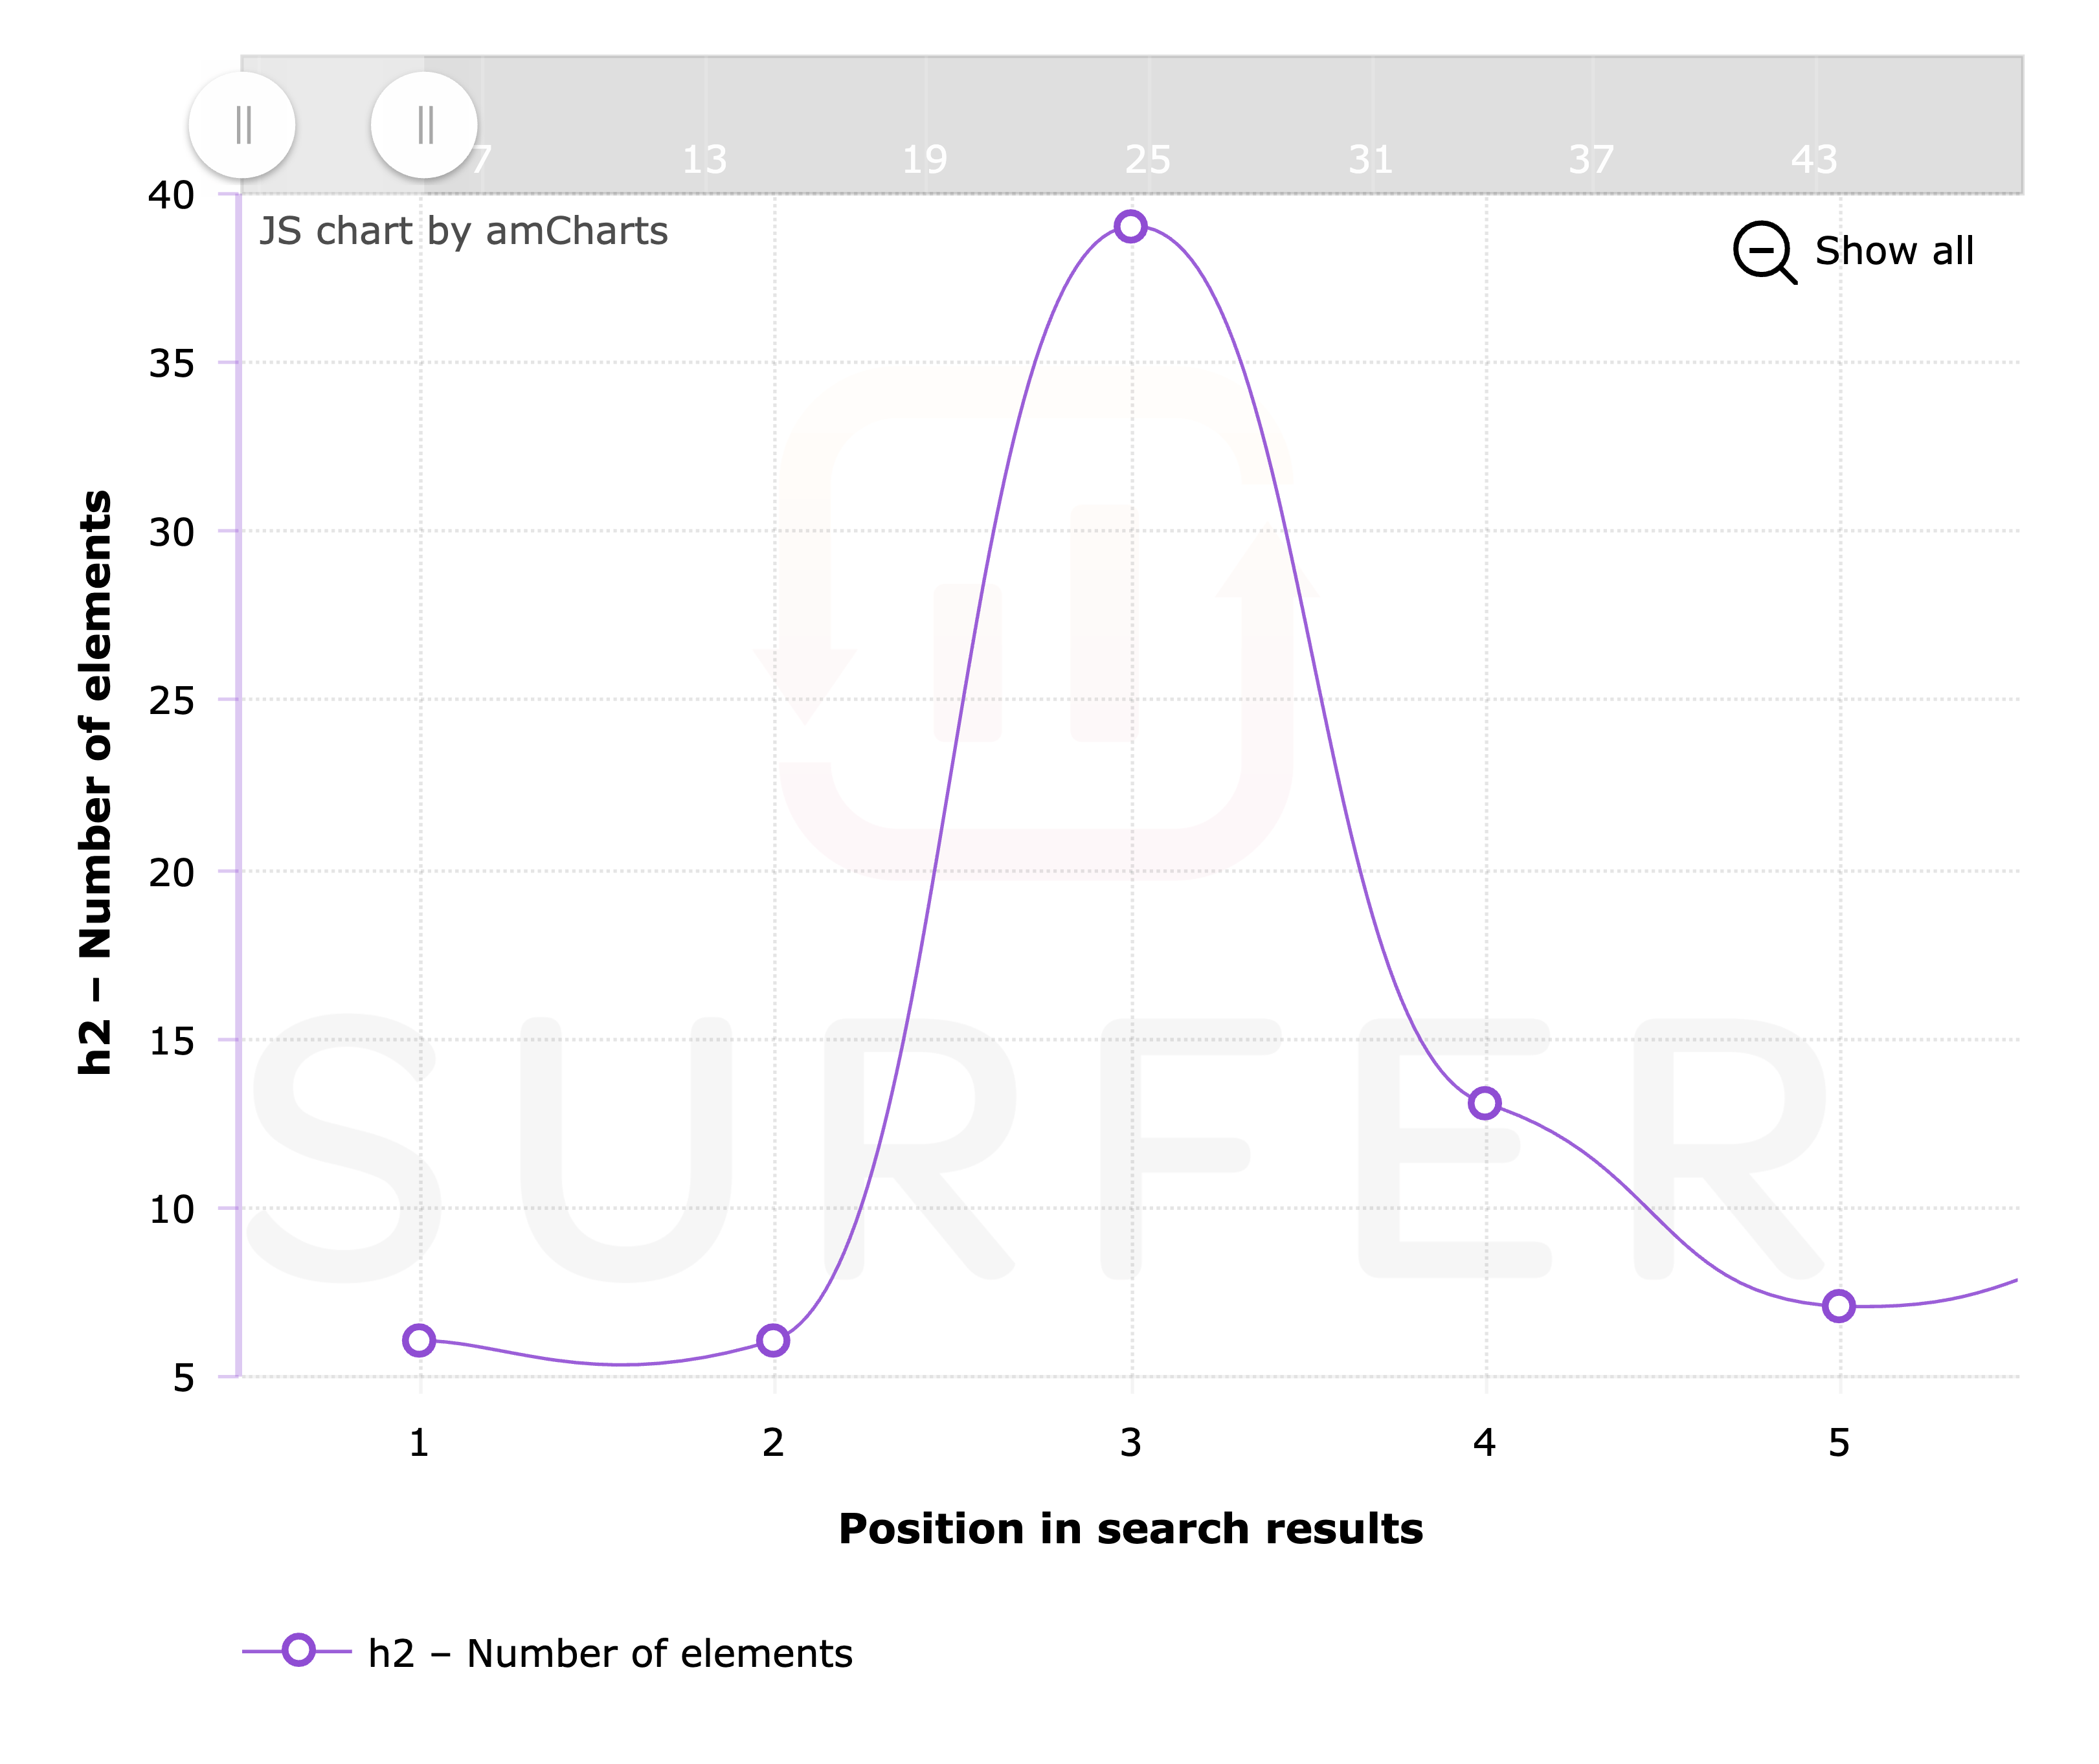
Task: Click scrollbar area near label 37
Action: pyautogui.click(x=1591, y=159)
